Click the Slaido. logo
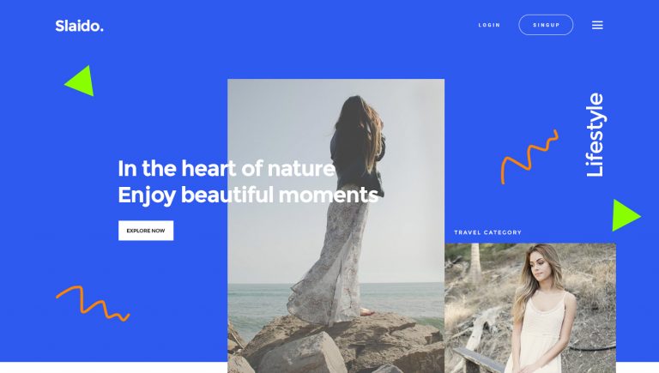 point(80,26)
